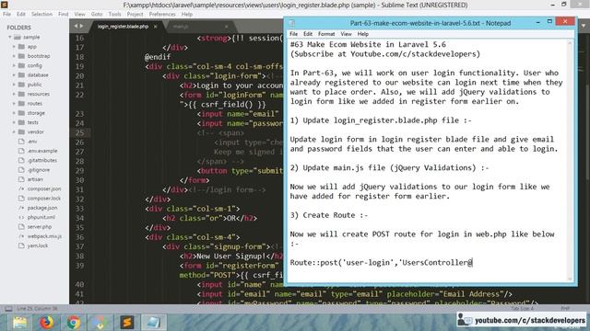Click the Sublime tab list dropdown arrow
Viewport: 590px width, 331px height.
tap(584, 26)
